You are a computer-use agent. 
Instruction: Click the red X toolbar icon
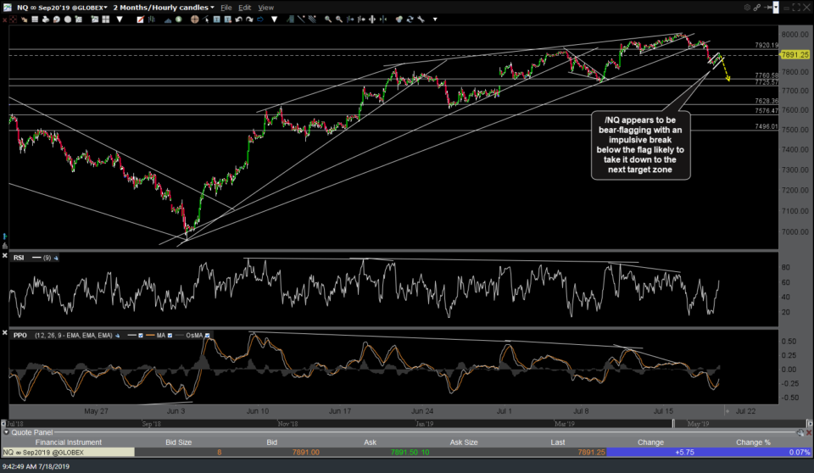click(5, 19)
